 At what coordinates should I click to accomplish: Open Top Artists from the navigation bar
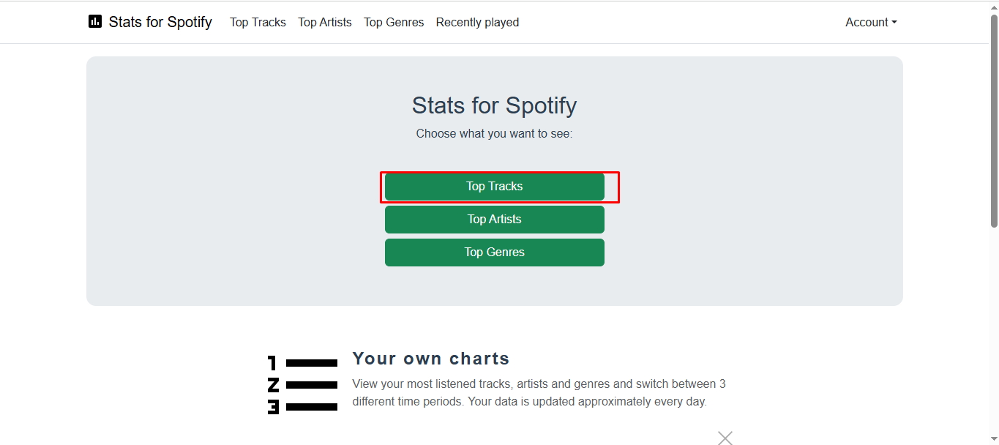[325, 22]
